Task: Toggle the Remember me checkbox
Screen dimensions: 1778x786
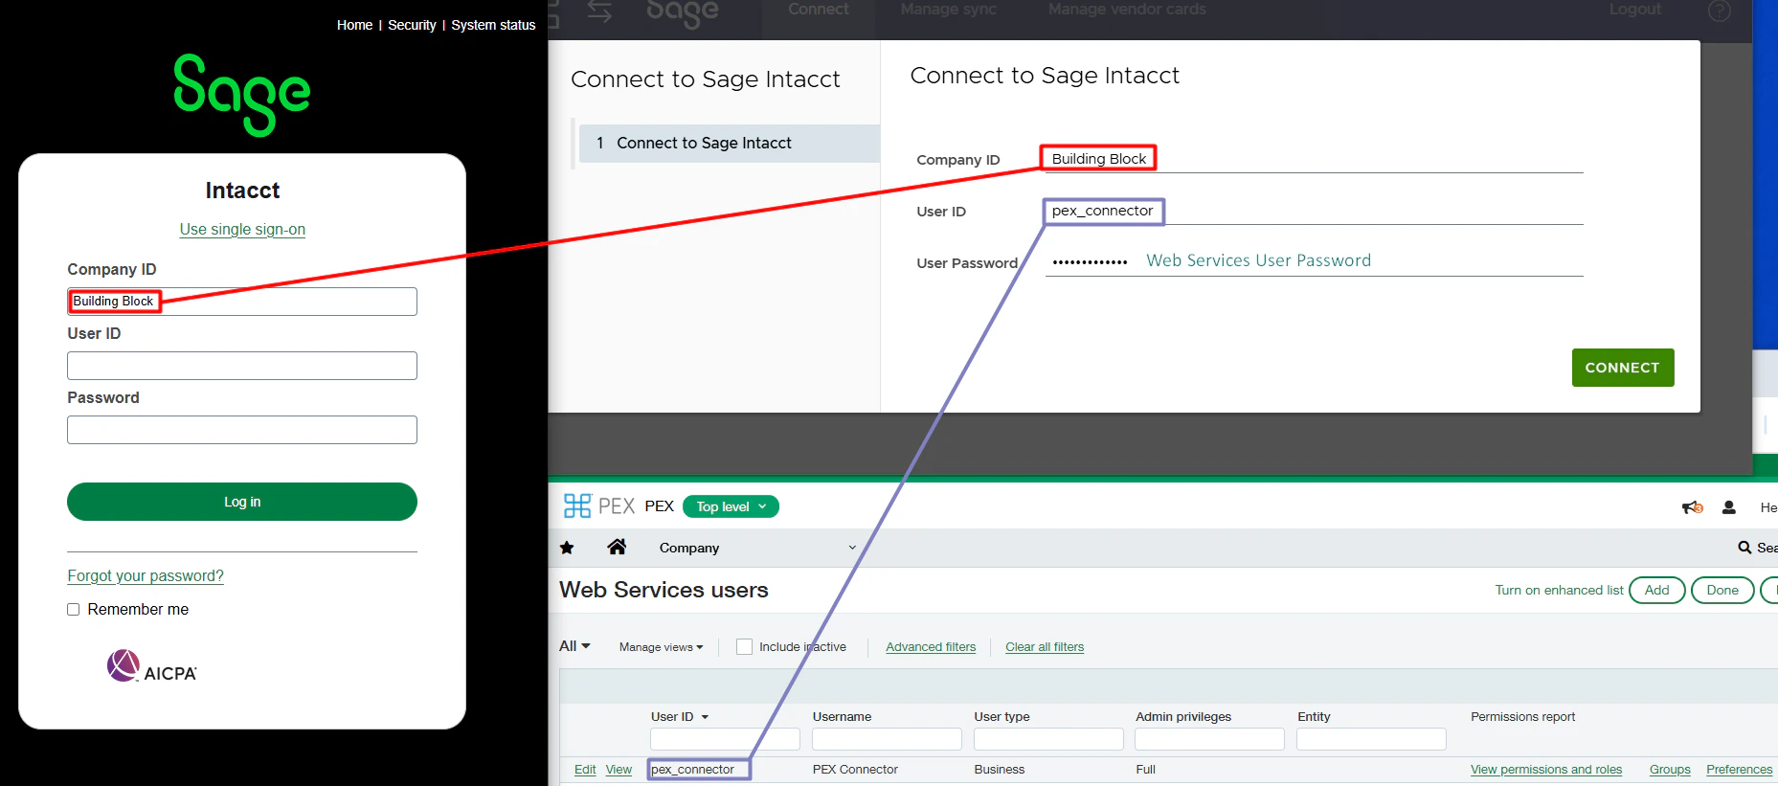Action: coord(73,609)
